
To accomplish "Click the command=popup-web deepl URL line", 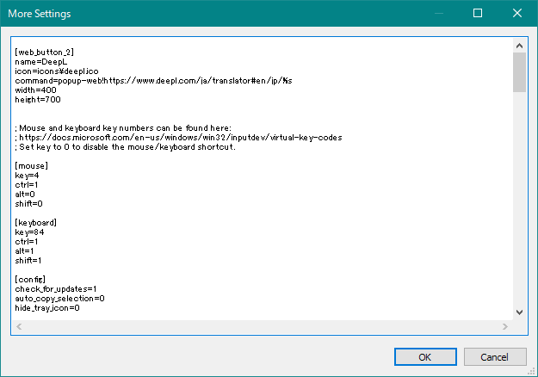I will 153,81.
